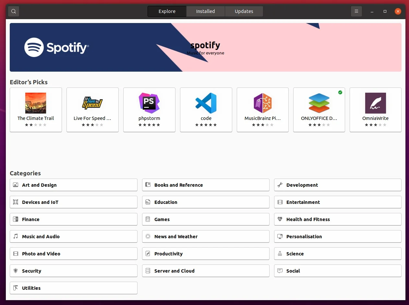The image size is (409, 305).
Task: Open the search magnifier button
Action: click(x=13, y=11)
